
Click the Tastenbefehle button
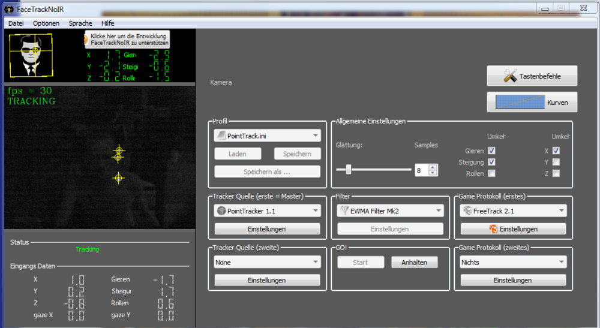coord(532,76)
